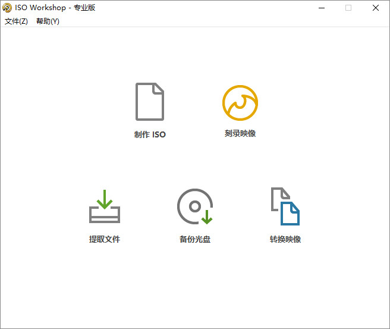Launch the 备份光盘 disc backup icon
This screenshot has height=329, width=390.
click(x=195, y=206)
